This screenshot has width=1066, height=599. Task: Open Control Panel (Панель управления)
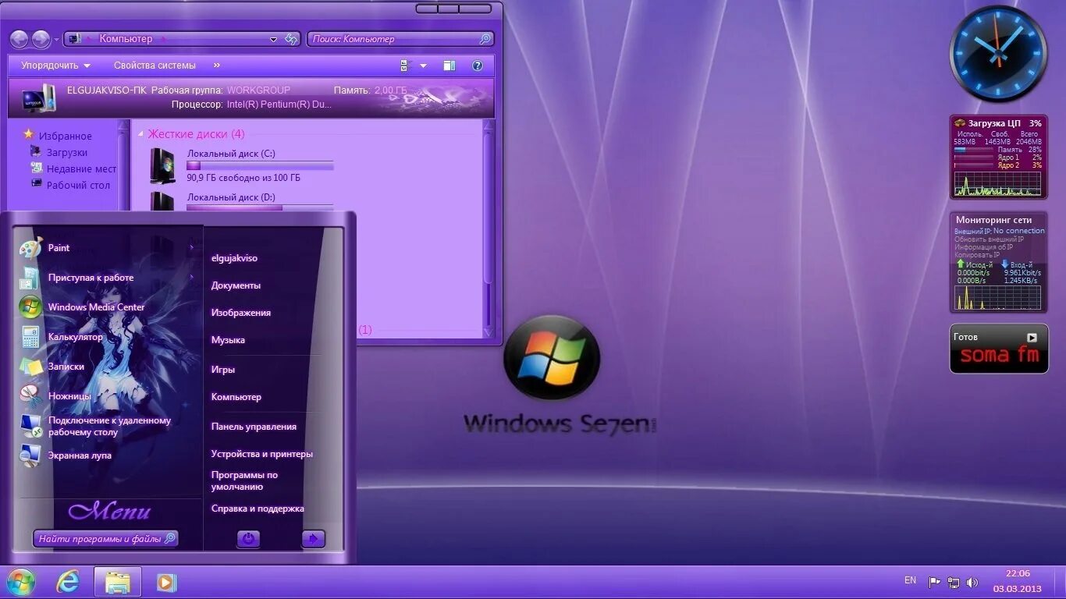[254, 427]
